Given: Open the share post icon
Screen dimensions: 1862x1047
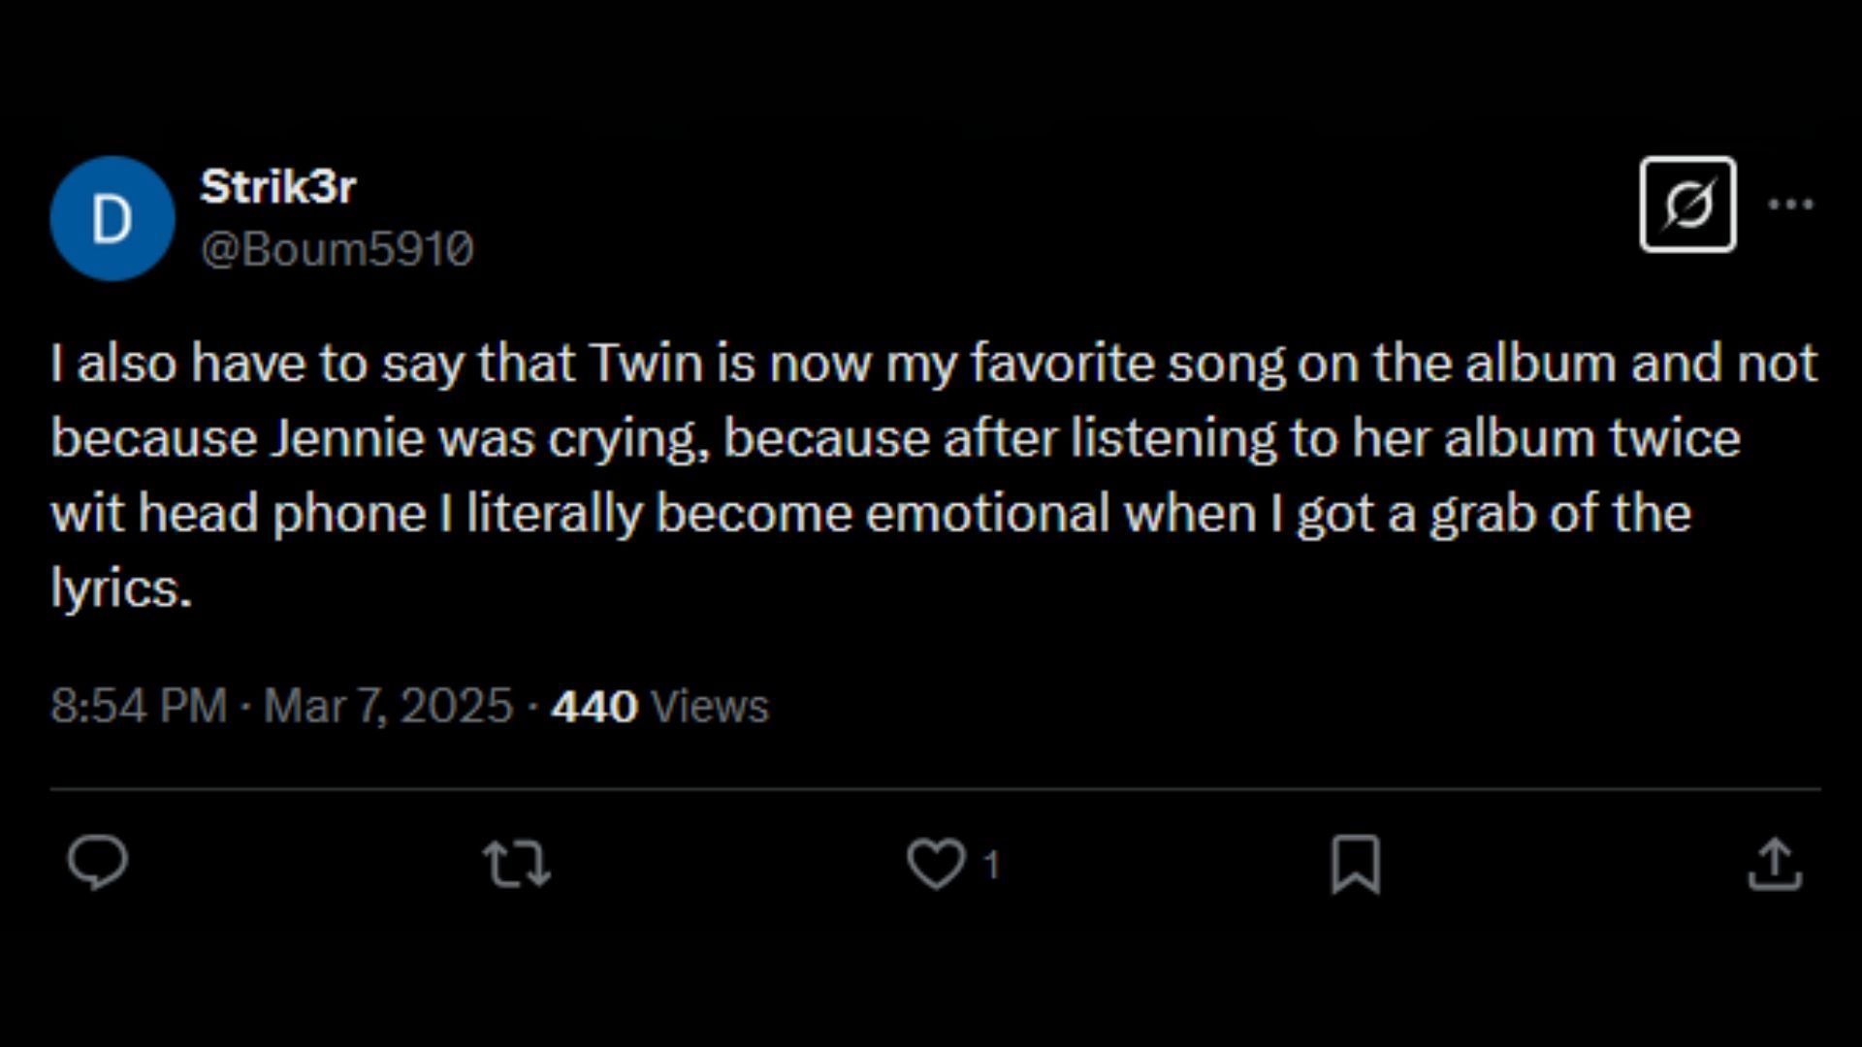Looking at the screenshot, I should (1775, 864).
